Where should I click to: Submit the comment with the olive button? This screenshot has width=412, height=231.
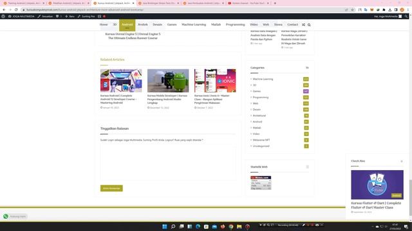[x=111, y=188]
